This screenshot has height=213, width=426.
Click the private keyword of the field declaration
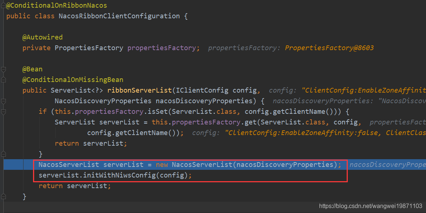click(36, 48)
